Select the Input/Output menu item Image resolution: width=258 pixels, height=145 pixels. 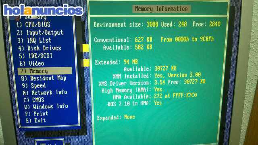40,33
